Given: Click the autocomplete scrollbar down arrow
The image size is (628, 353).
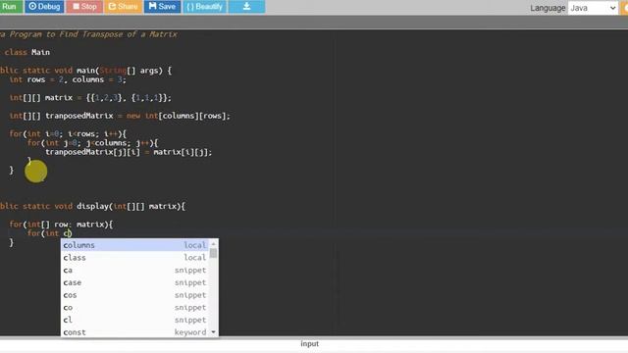Looking at the screenshot, I should pos(214,331).
